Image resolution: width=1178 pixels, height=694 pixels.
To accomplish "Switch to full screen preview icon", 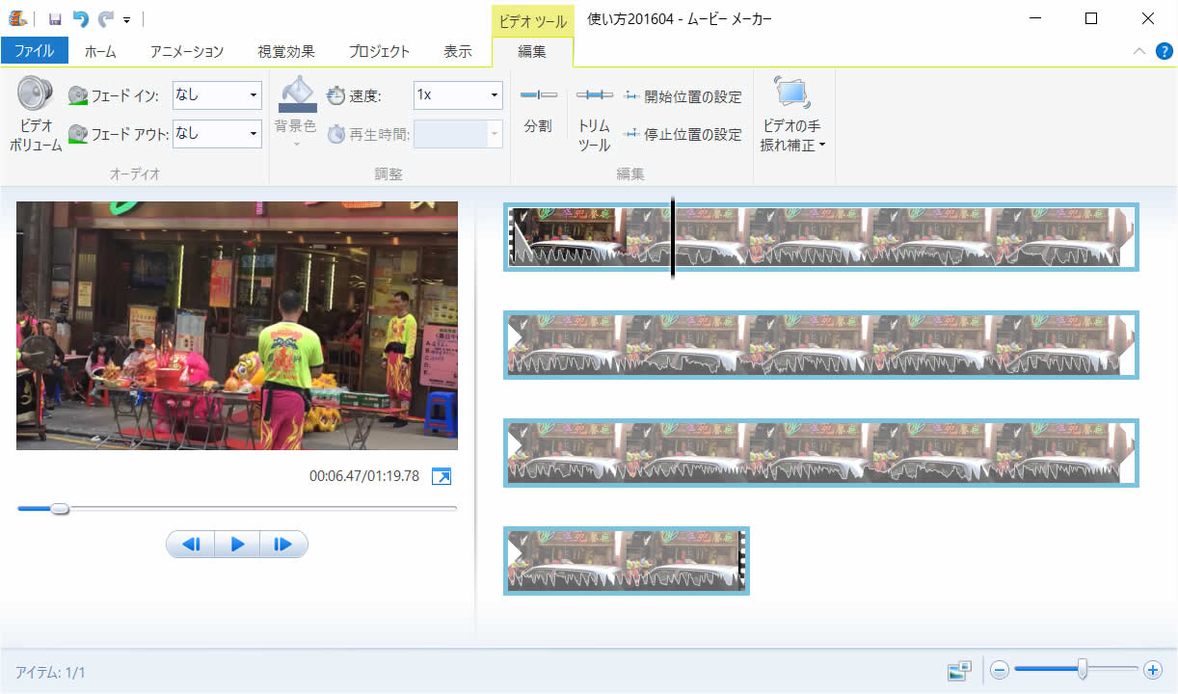I will pos(442,476).
